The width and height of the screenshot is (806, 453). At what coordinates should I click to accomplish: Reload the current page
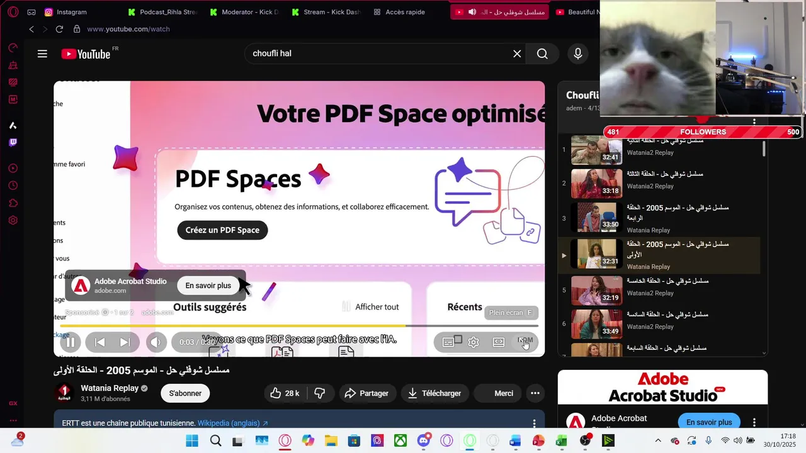click(59, 29)
